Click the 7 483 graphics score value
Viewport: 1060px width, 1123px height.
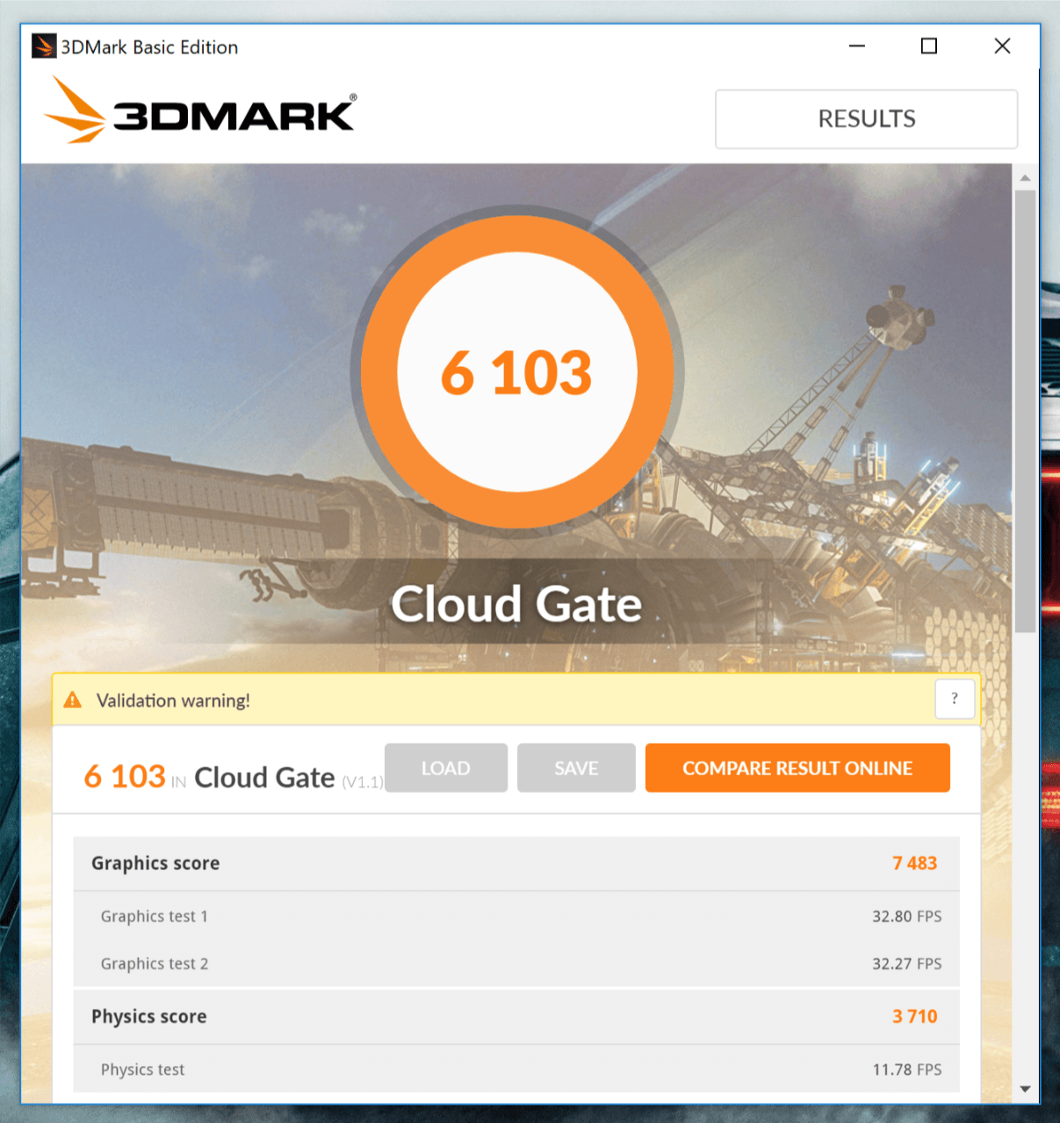point(915,863)
